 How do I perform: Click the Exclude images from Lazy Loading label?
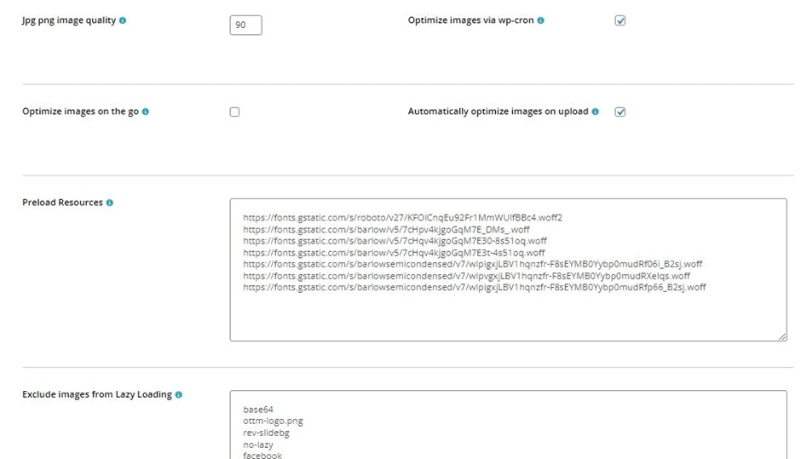(96, 394)
